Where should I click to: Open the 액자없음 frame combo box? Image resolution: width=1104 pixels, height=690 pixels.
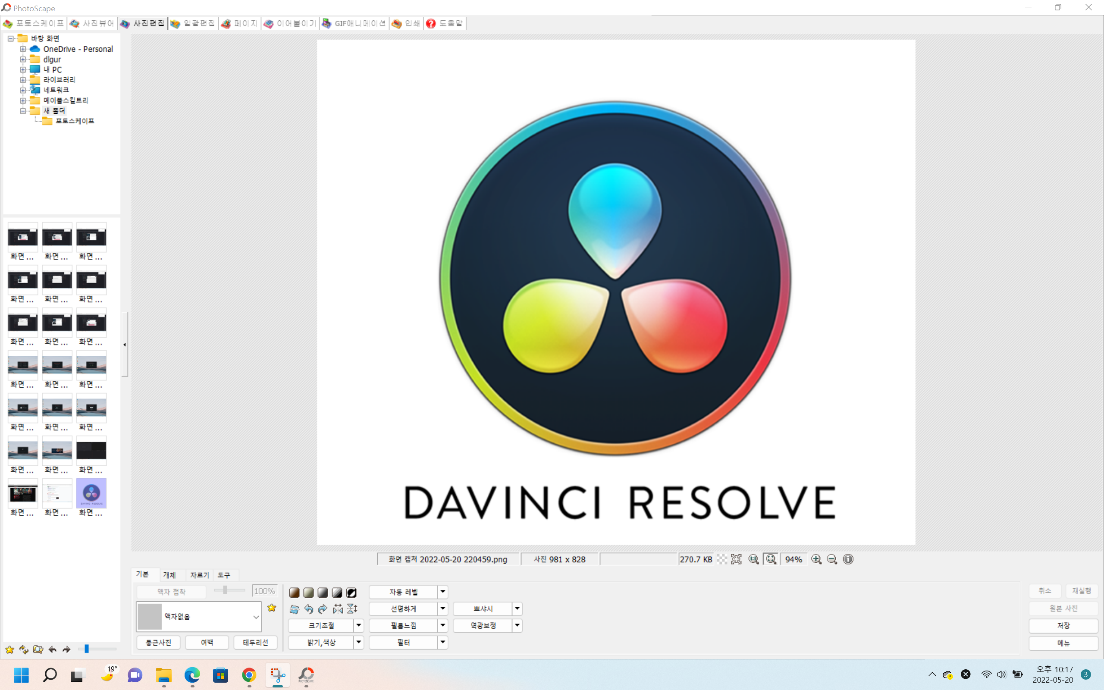[x=199, y=617]
